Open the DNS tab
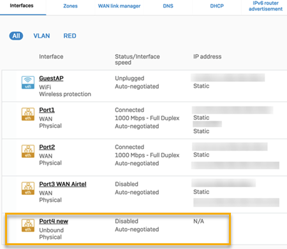The width and height of the screenshot is (287, 249). click(x=168, y=6)
